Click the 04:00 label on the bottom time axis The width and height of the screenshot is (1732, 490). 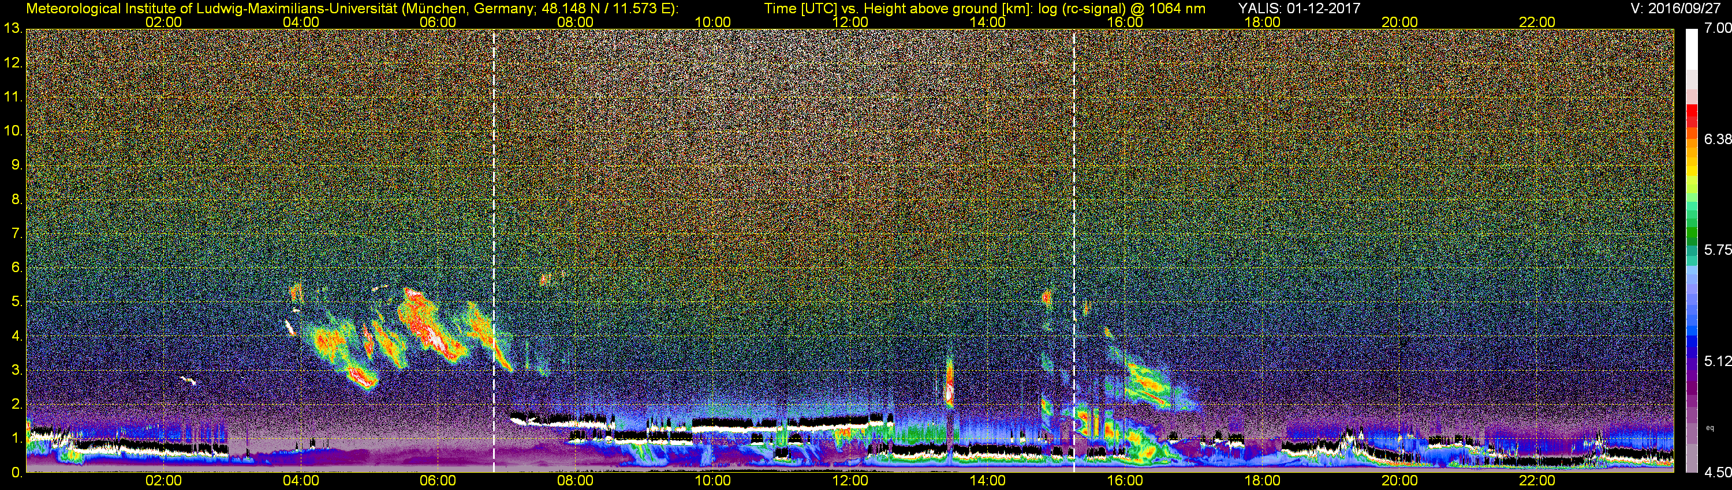[301, 481]
